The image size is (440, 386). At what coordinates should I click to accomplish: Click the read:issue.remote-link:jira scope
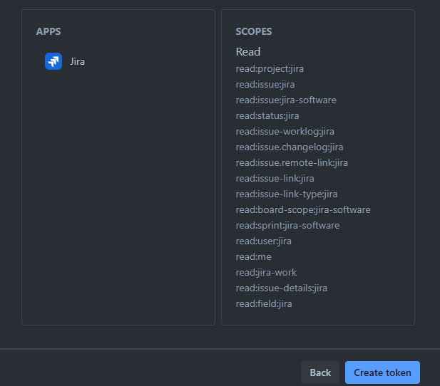click(292, 163)
